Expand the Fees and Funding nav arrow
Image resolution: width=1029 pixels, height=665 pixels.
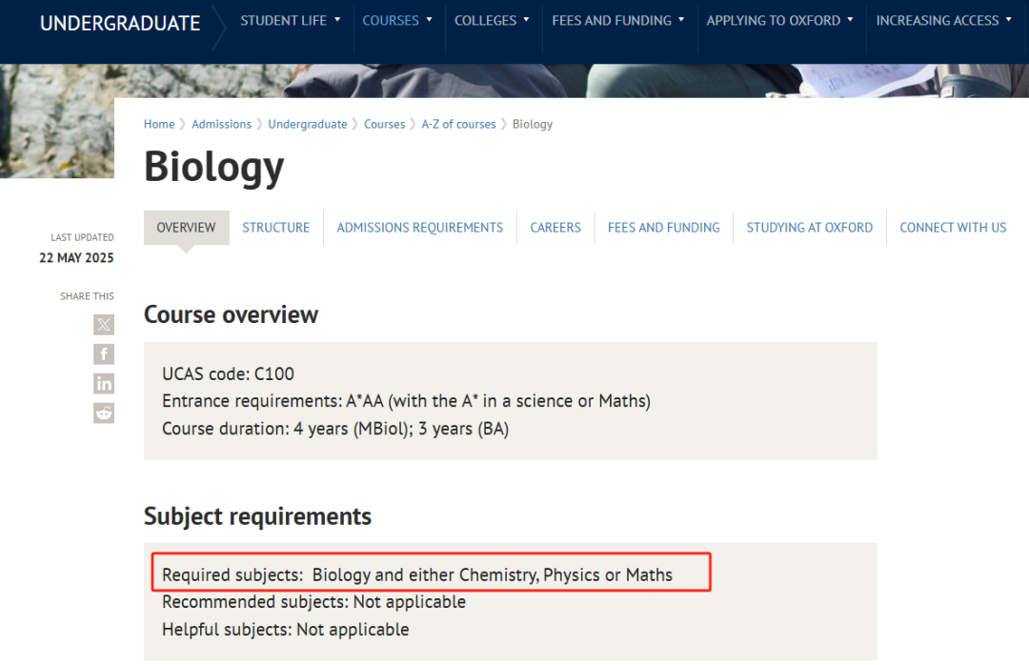click(681, 20)
